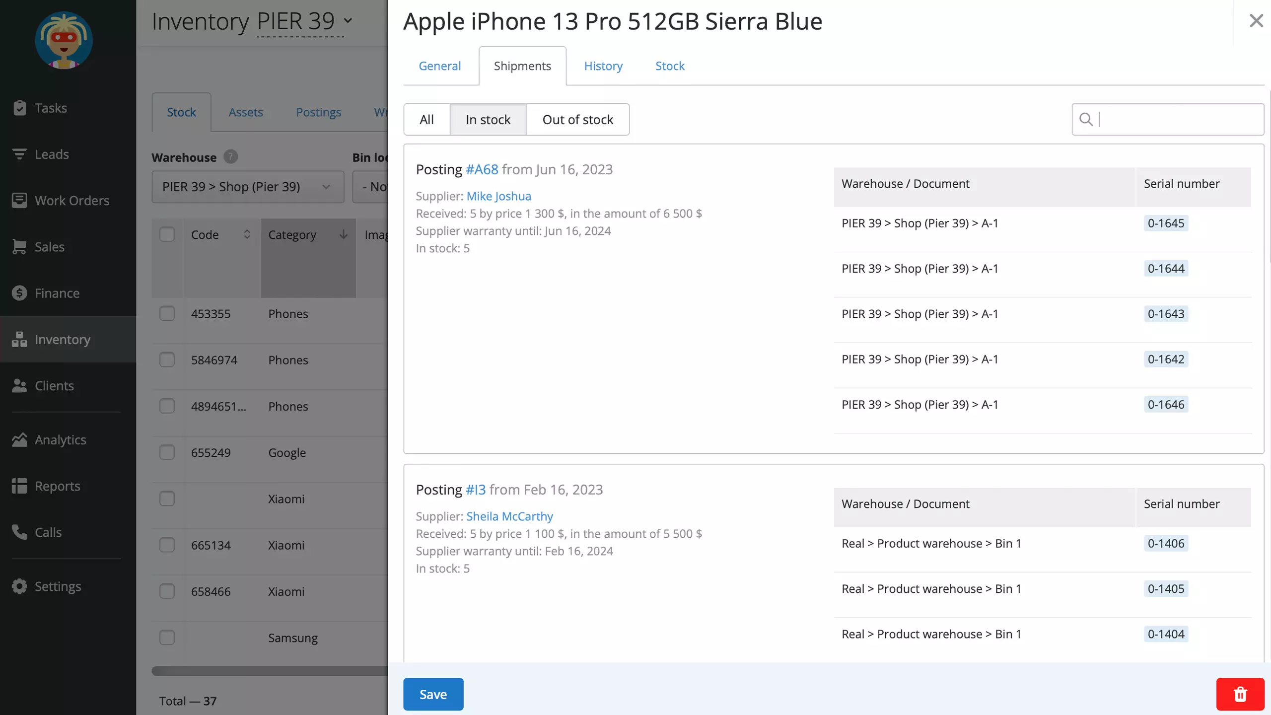This screenshot has width=1271, height=715.
Task: Click the inventory table horizontal scrollbar
Action: tap(270, 671)
